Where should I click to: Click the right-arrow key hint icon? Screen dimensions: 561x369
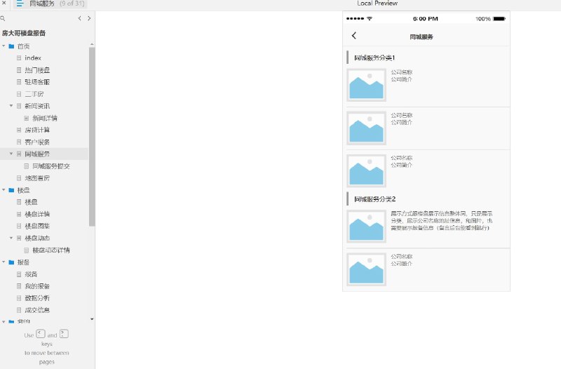tap(64, 334)
